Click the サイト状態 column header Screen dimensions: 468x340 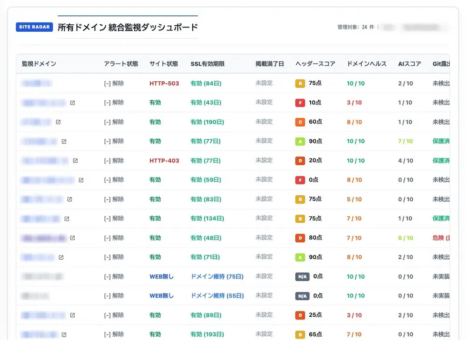tap(163, 64)
